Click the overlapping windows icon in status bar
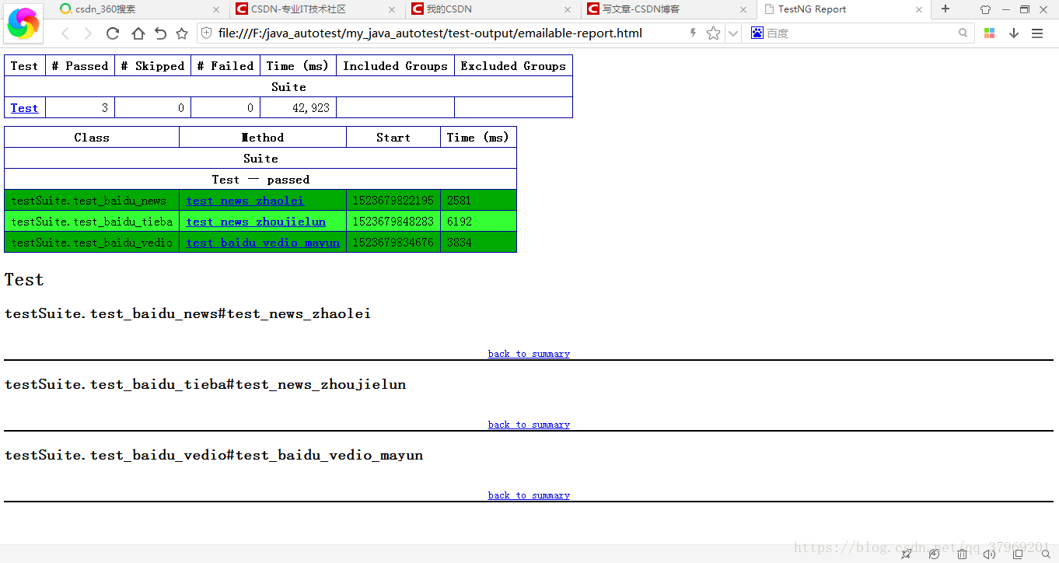 (1018, 554)
